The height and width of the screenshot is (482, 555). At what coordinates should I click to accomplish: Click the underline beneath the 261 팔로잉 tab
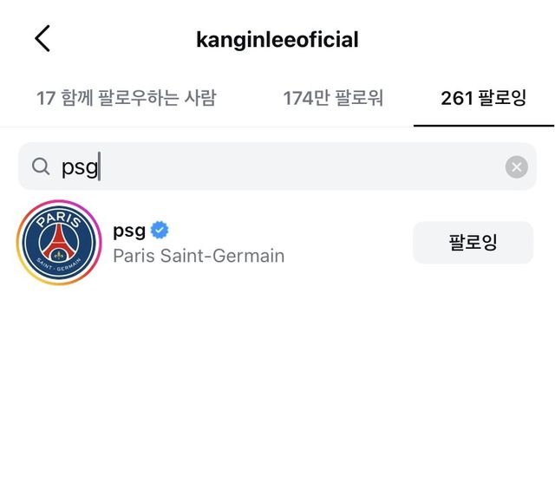[x=483, y=125]
